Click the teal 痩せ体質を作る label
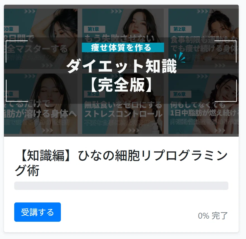This screenshot has height=239, width=246. point(123,47)
